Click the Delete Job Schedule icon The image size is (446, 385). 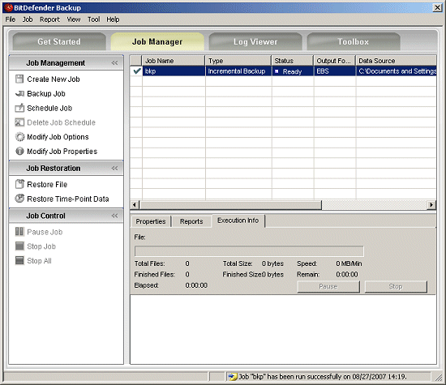click(19, 122)
